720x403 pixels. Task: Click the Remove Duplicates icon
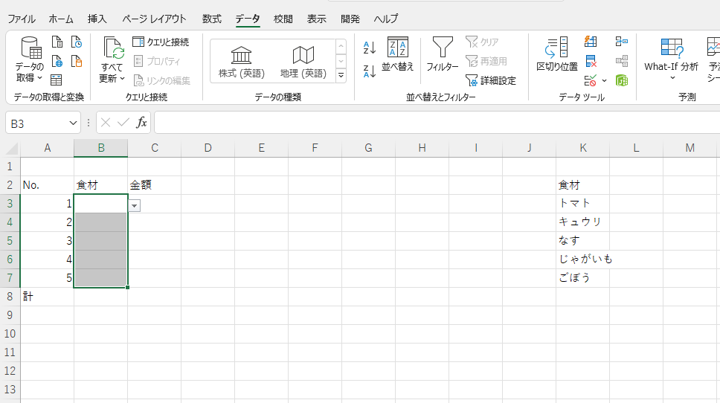[591, 61]
